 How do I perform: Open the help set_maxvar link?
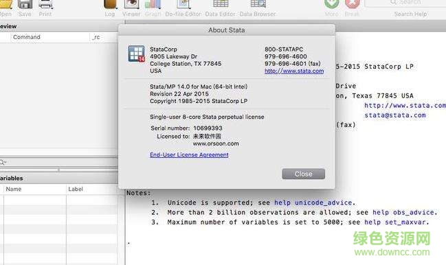[395, 222]
